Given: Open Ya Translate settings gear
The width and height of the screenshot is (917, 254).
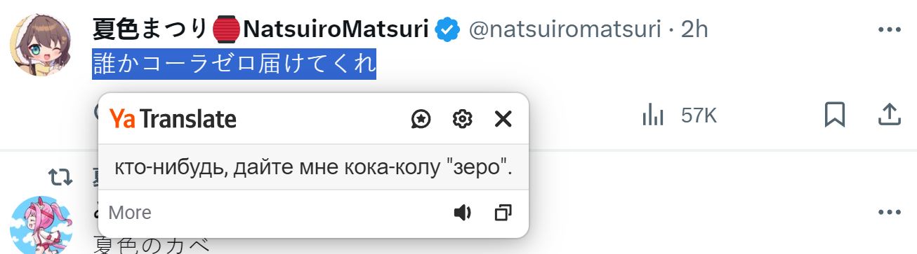Looking at the screenshot, I should 462,120.
